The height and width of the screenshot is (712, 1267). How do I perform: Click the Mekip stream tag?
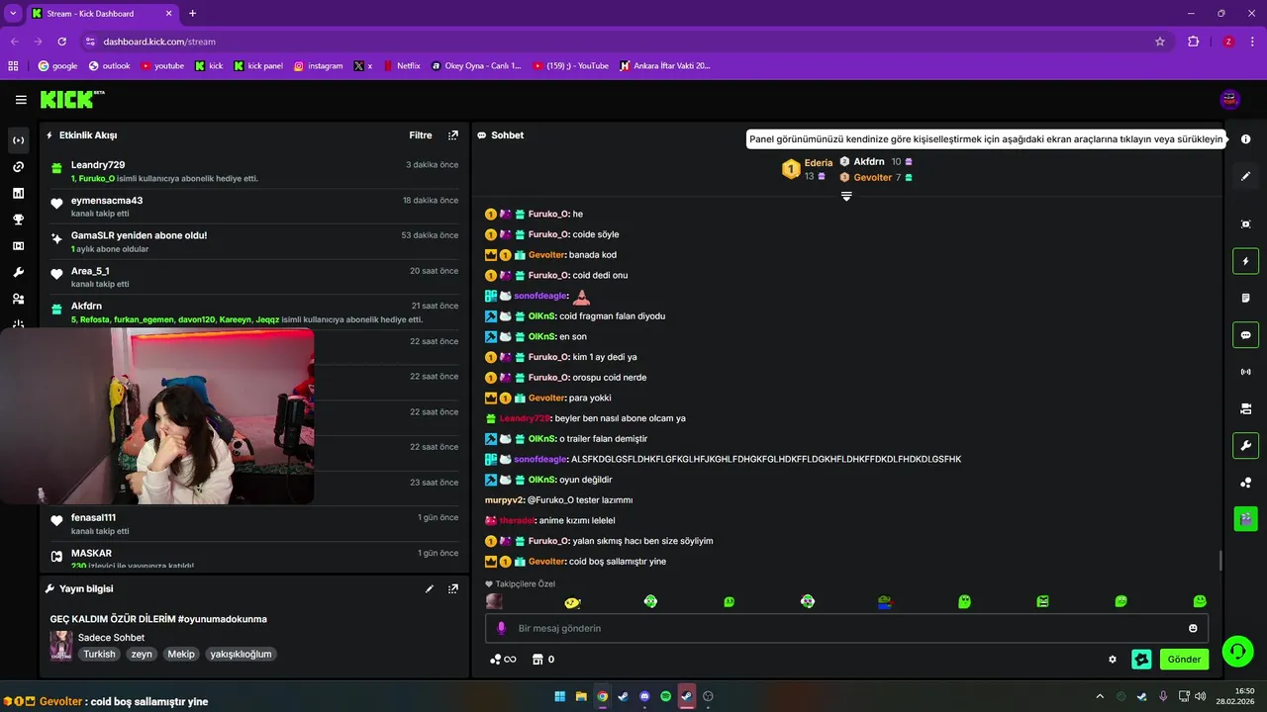[181, 654]
